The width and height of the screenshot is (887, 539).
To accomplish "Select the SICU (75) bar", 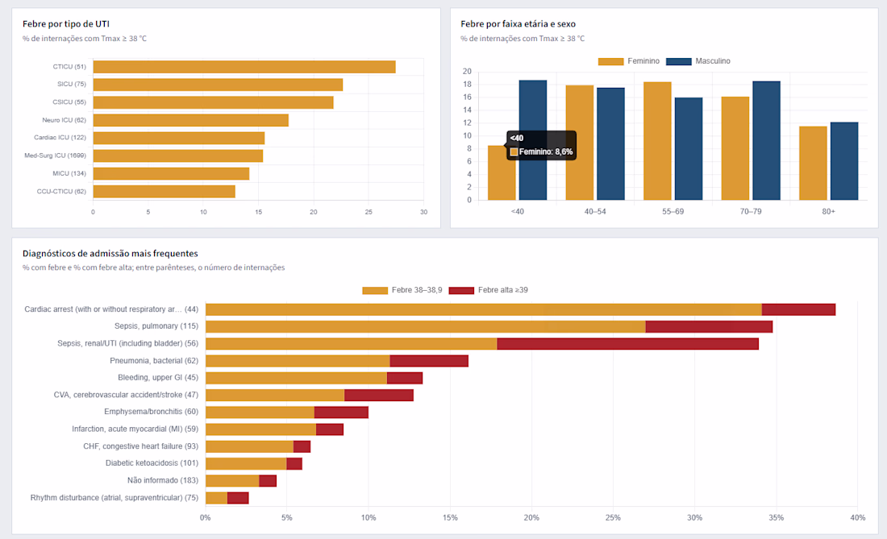I will 218,85.
